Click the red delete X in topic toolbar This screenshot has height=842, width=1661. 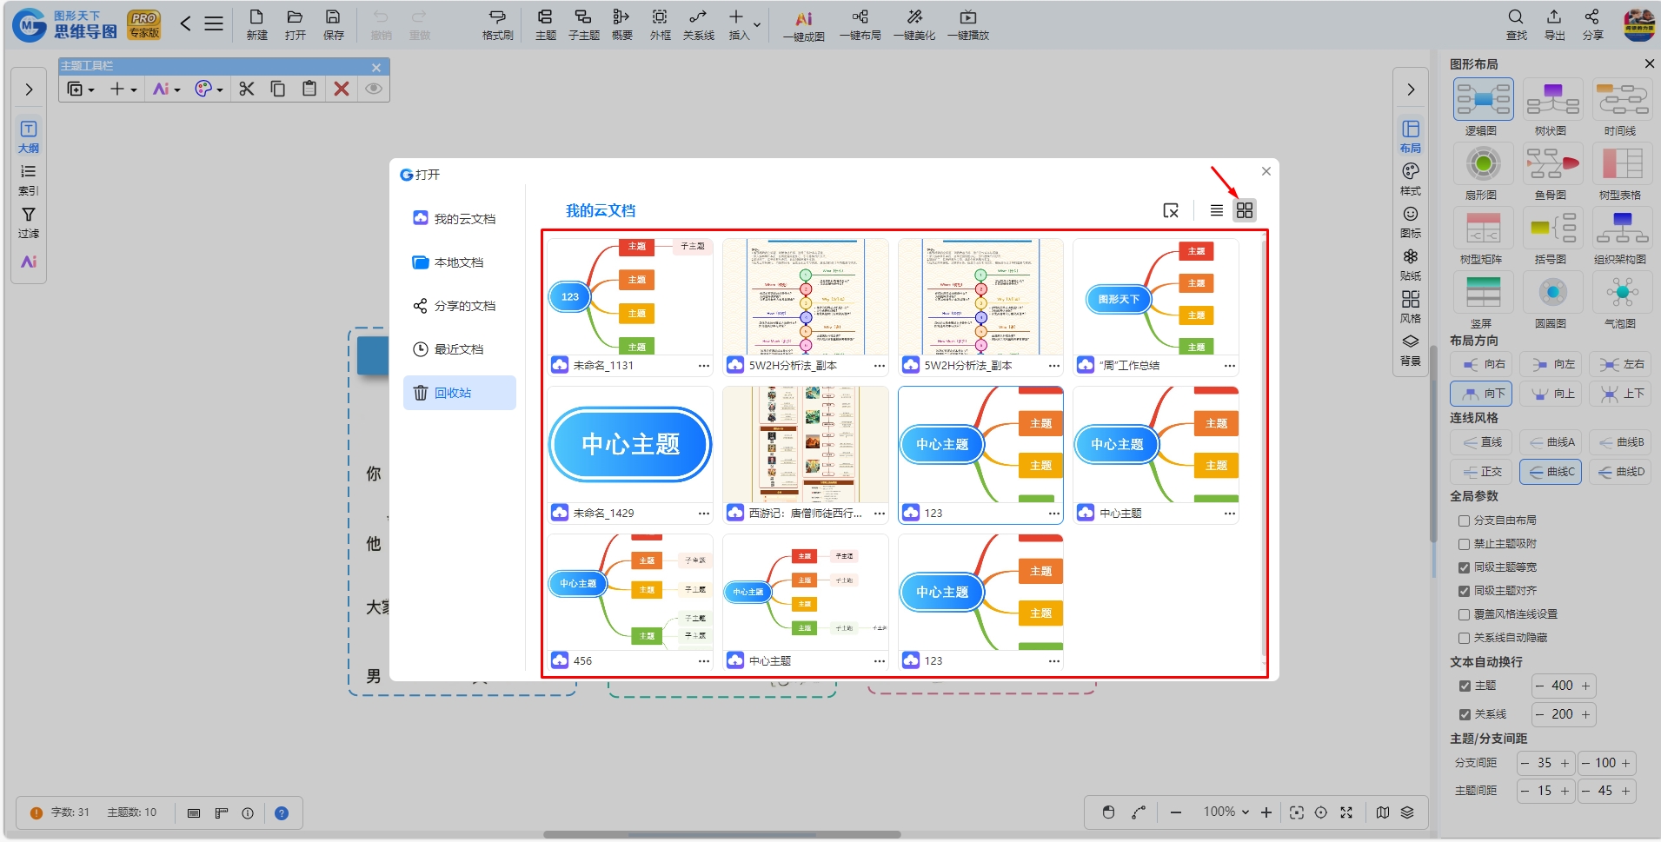tap(342, 89)
